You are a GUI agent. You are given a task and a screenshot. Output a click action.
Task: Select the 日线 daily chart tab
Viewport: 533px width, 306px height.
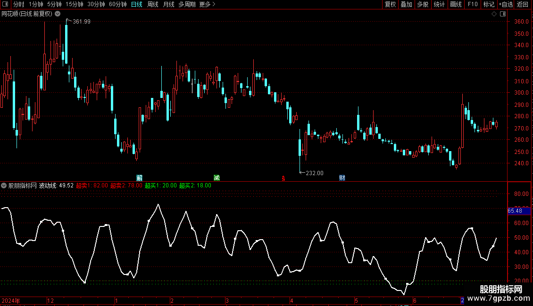pyautogui.click(x=137, y=4)
